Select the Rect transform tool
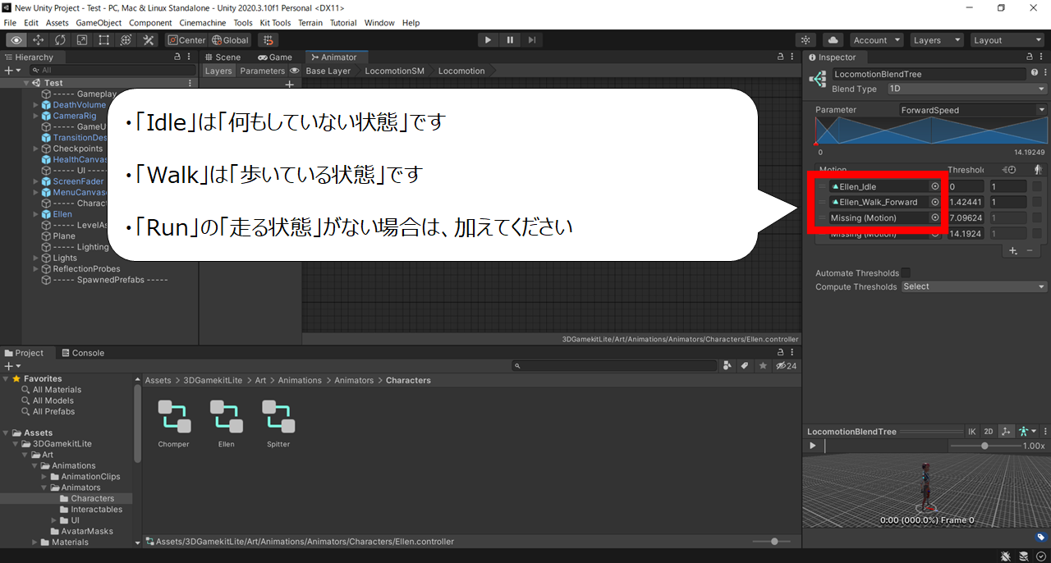Screen dimensions: 1051x563 point(104,40)
